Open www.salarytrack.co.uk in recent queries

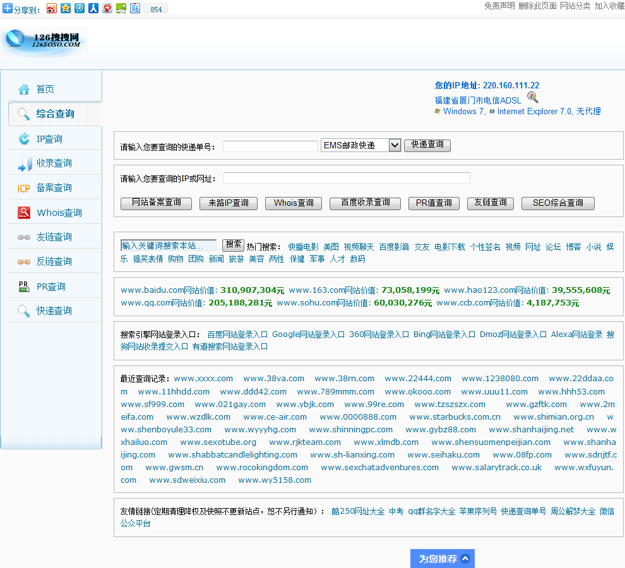pos(497,468)
